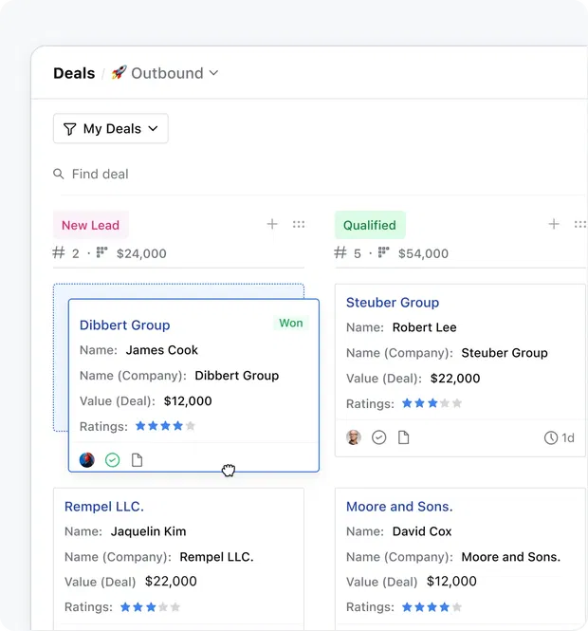Click Steuber Group company name value
Image resolution: width=588 pixels, height=631 pixels.
click(x=505, y=353)
